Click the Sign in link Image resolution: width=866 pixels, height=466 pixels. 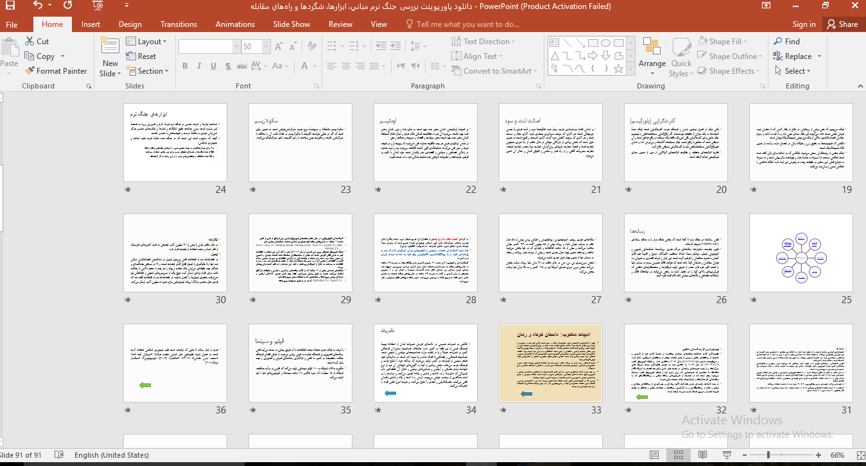click(804, 24)
